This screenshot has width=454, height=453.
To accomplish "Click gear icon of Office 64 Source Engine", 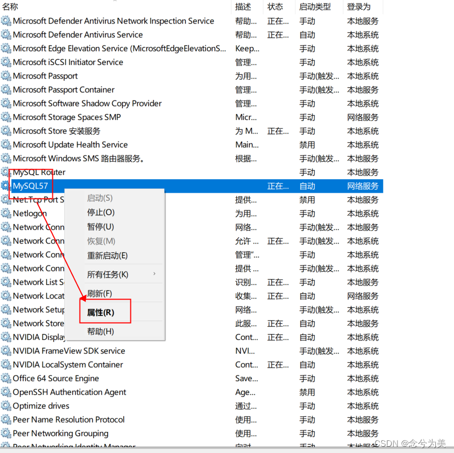I will point(6,379).
